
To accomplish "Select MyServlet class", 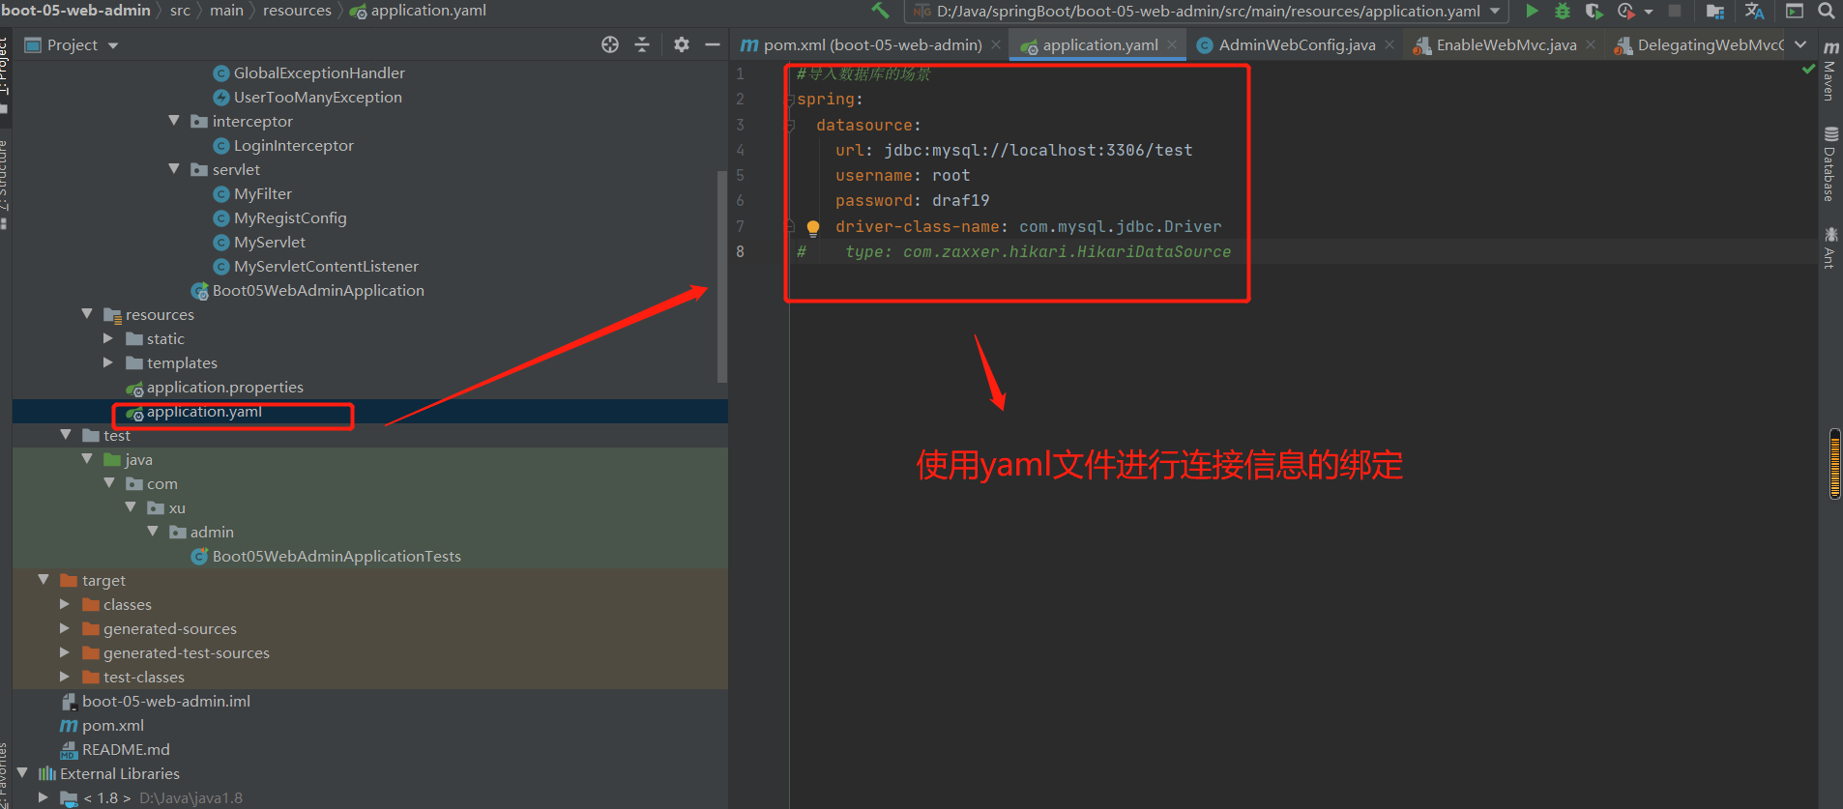I will [269, 242].
